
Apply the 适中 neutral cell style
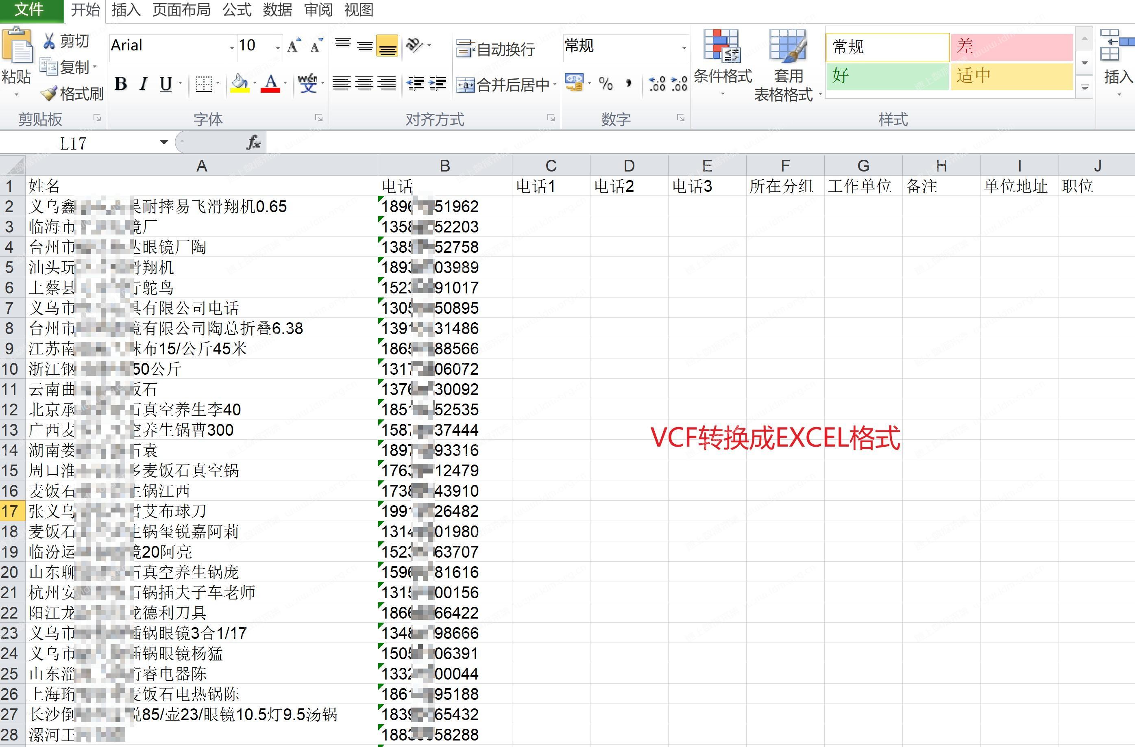[1012, 76]
